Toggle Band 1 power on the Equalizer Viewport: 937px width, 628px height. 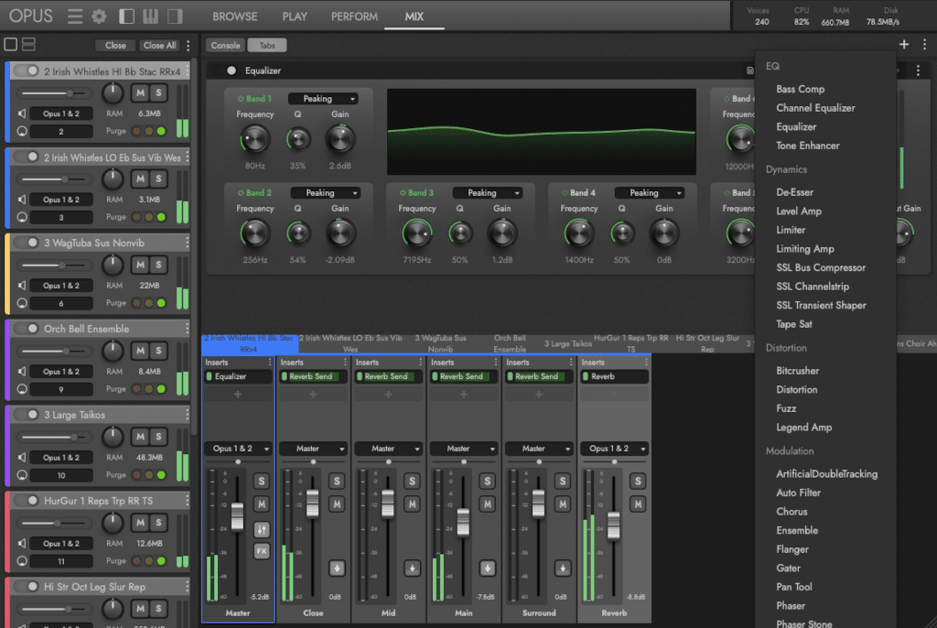[x=241, y=99]
